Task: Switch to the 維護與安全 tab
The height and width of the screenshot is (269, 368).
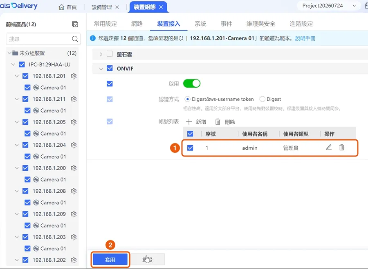Action: pyautogui.click(x=261, y=24)
